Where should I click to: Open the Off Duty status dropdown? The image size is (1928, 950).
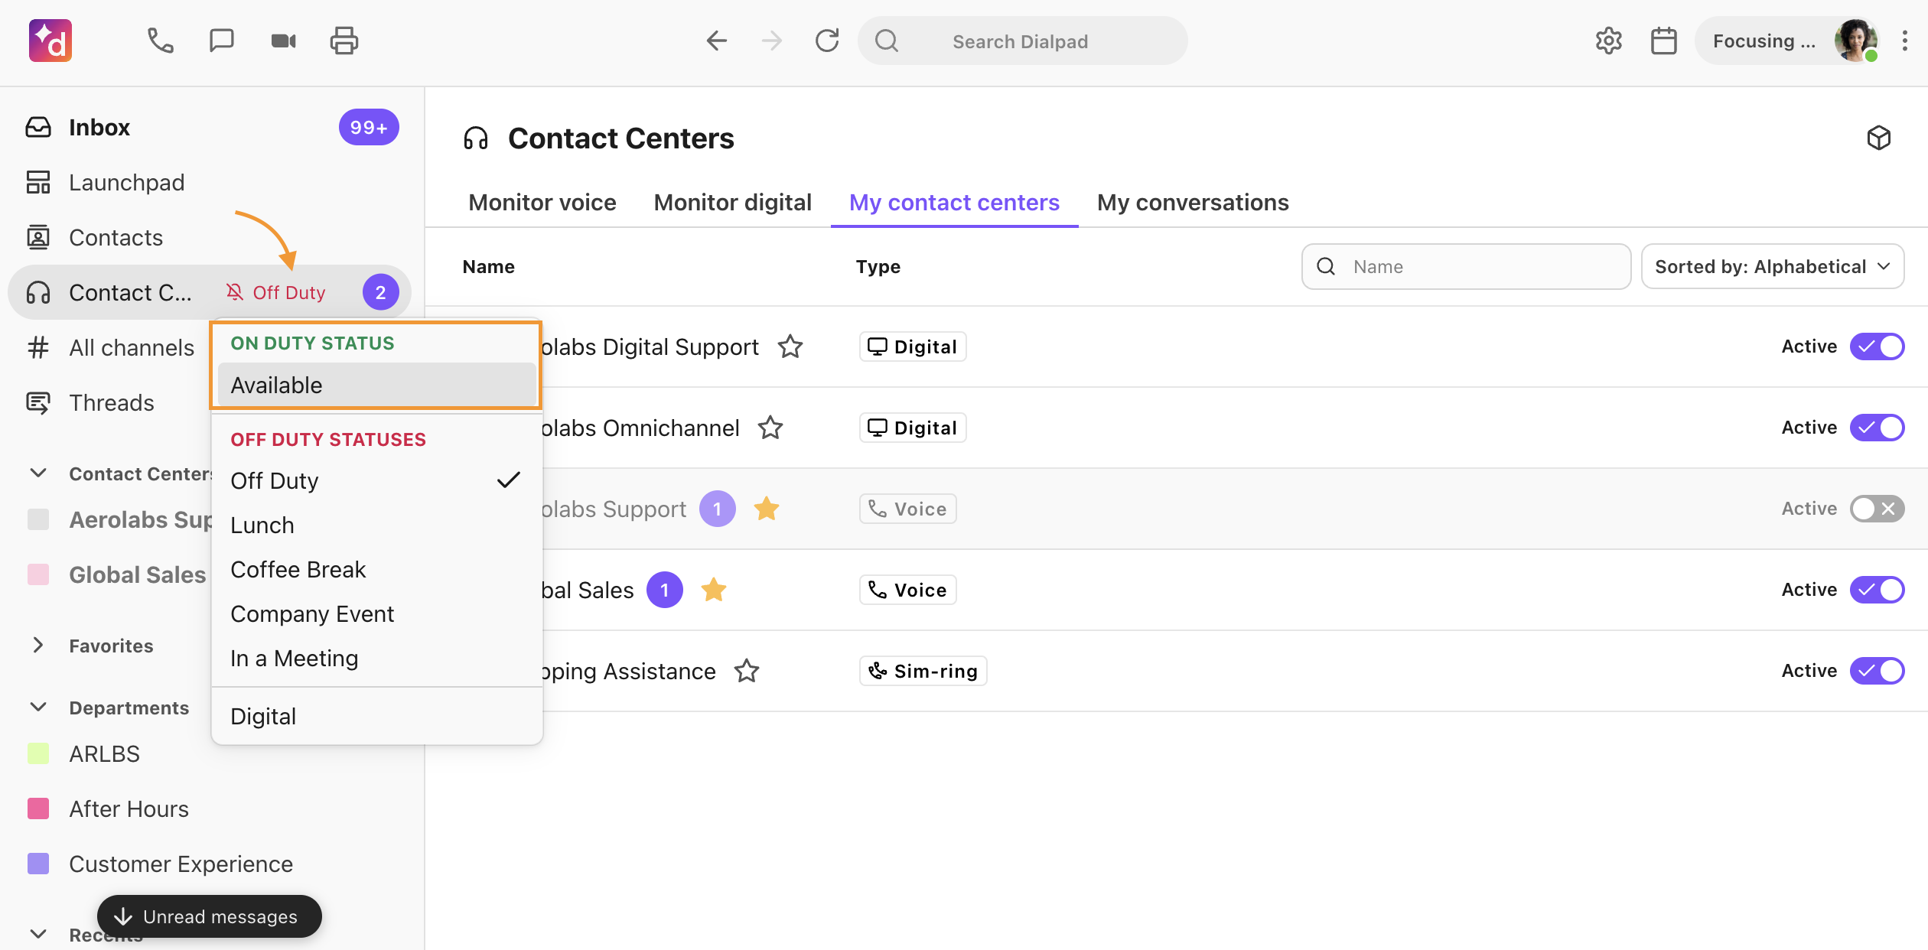click(x=277, y=292)
